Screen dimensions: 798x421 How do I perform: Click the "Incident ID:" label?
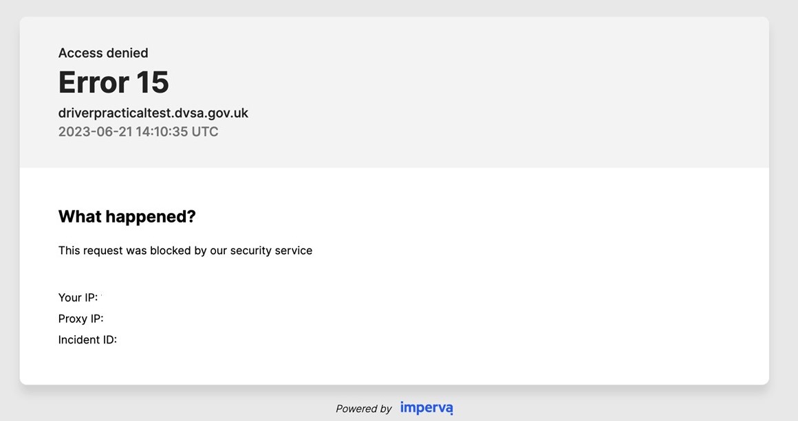point(87,339)
